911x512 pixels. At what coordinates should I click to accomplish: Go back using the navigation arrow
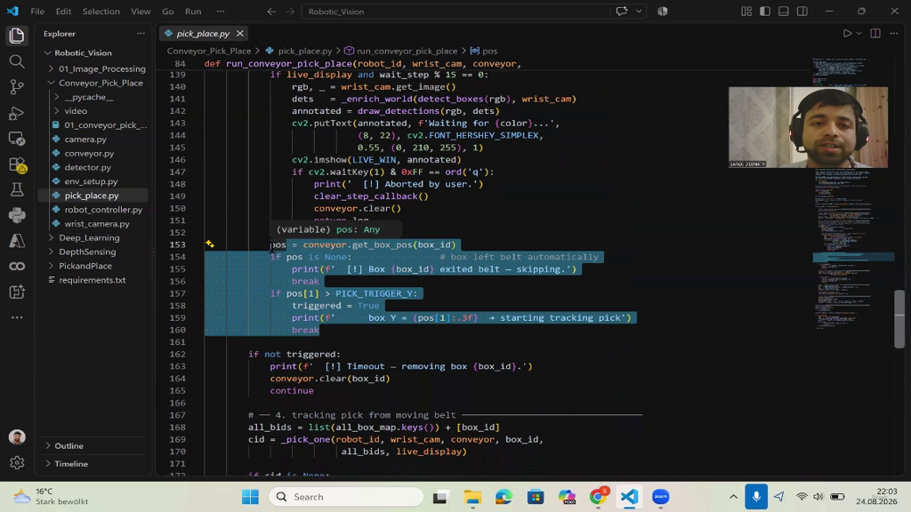pyautogui.click(x=271, y=12)
